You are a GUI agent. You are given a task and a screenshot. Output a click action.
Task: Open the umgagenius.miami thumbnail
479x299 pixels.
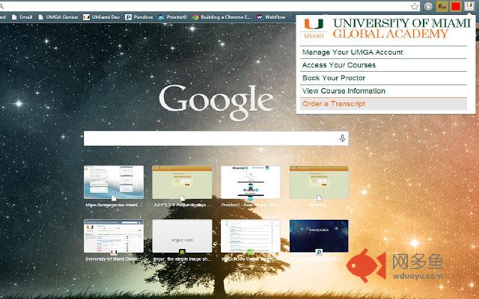click(x=114, y=182)
